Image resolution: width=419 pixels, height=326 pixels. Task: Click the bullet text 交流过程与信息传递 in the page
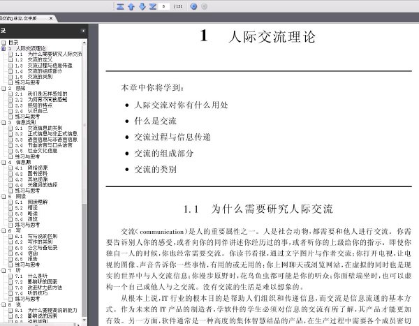click(x=172, y=137)
